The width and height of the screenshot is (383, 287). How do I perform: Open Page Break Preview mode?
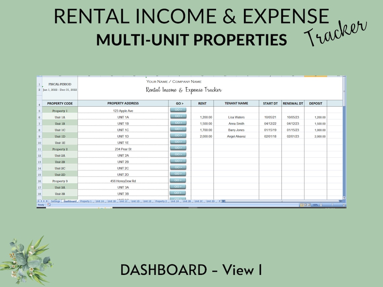309,205
